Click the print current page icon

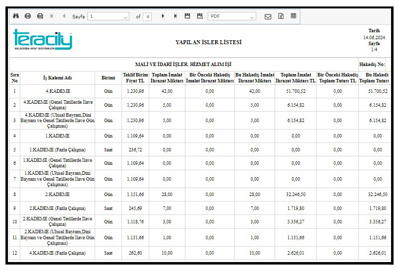(40, 16)
